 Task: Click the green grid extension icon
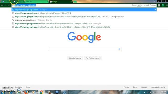click(163, 5)
